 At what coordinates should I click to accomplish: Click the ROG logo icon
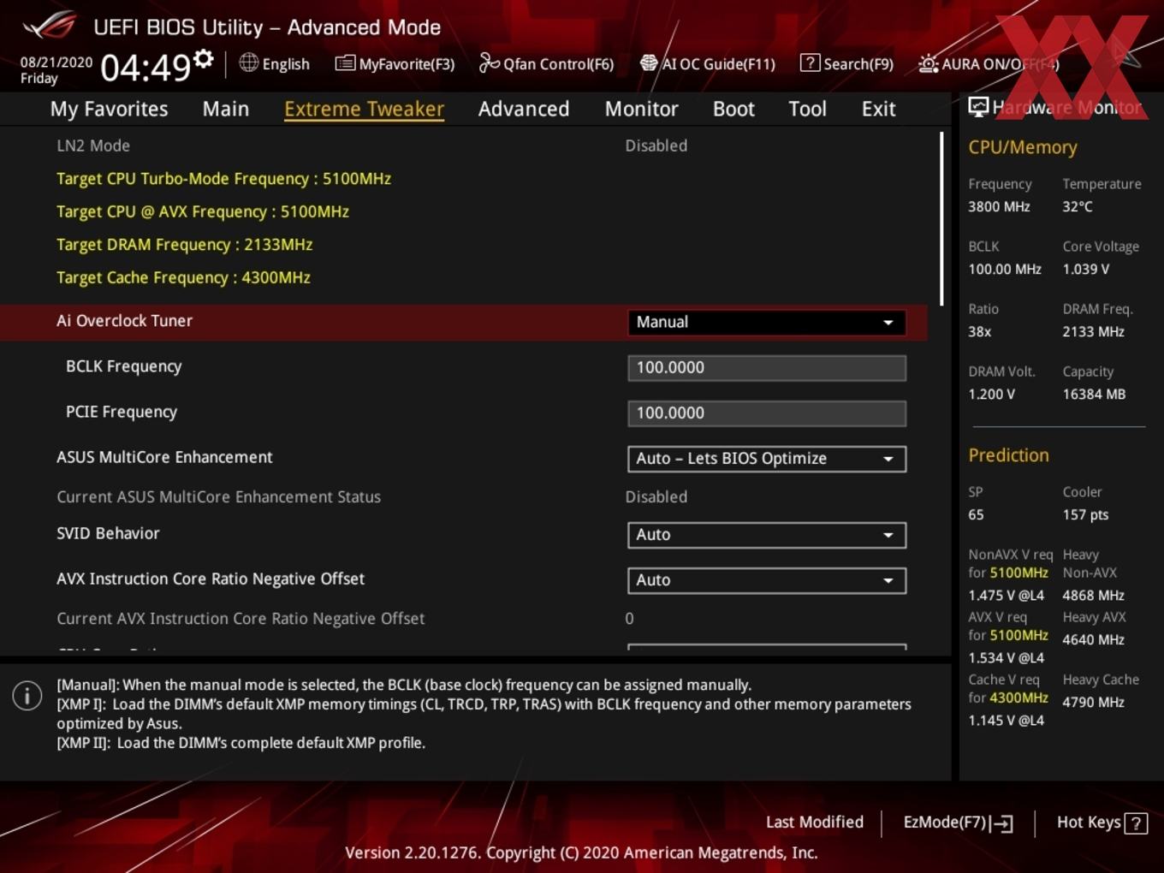pyautogui.click(x=50, y=26)
